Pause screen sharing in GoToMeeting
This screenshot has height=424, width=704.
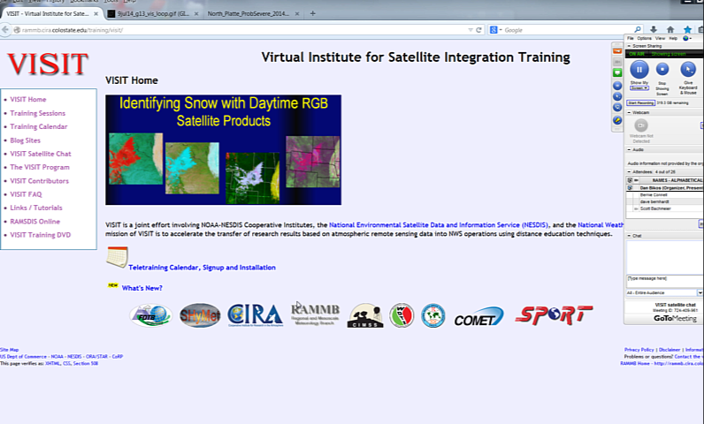pos(639,69)
